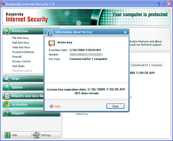Open the Scan section

click(23, 79)
